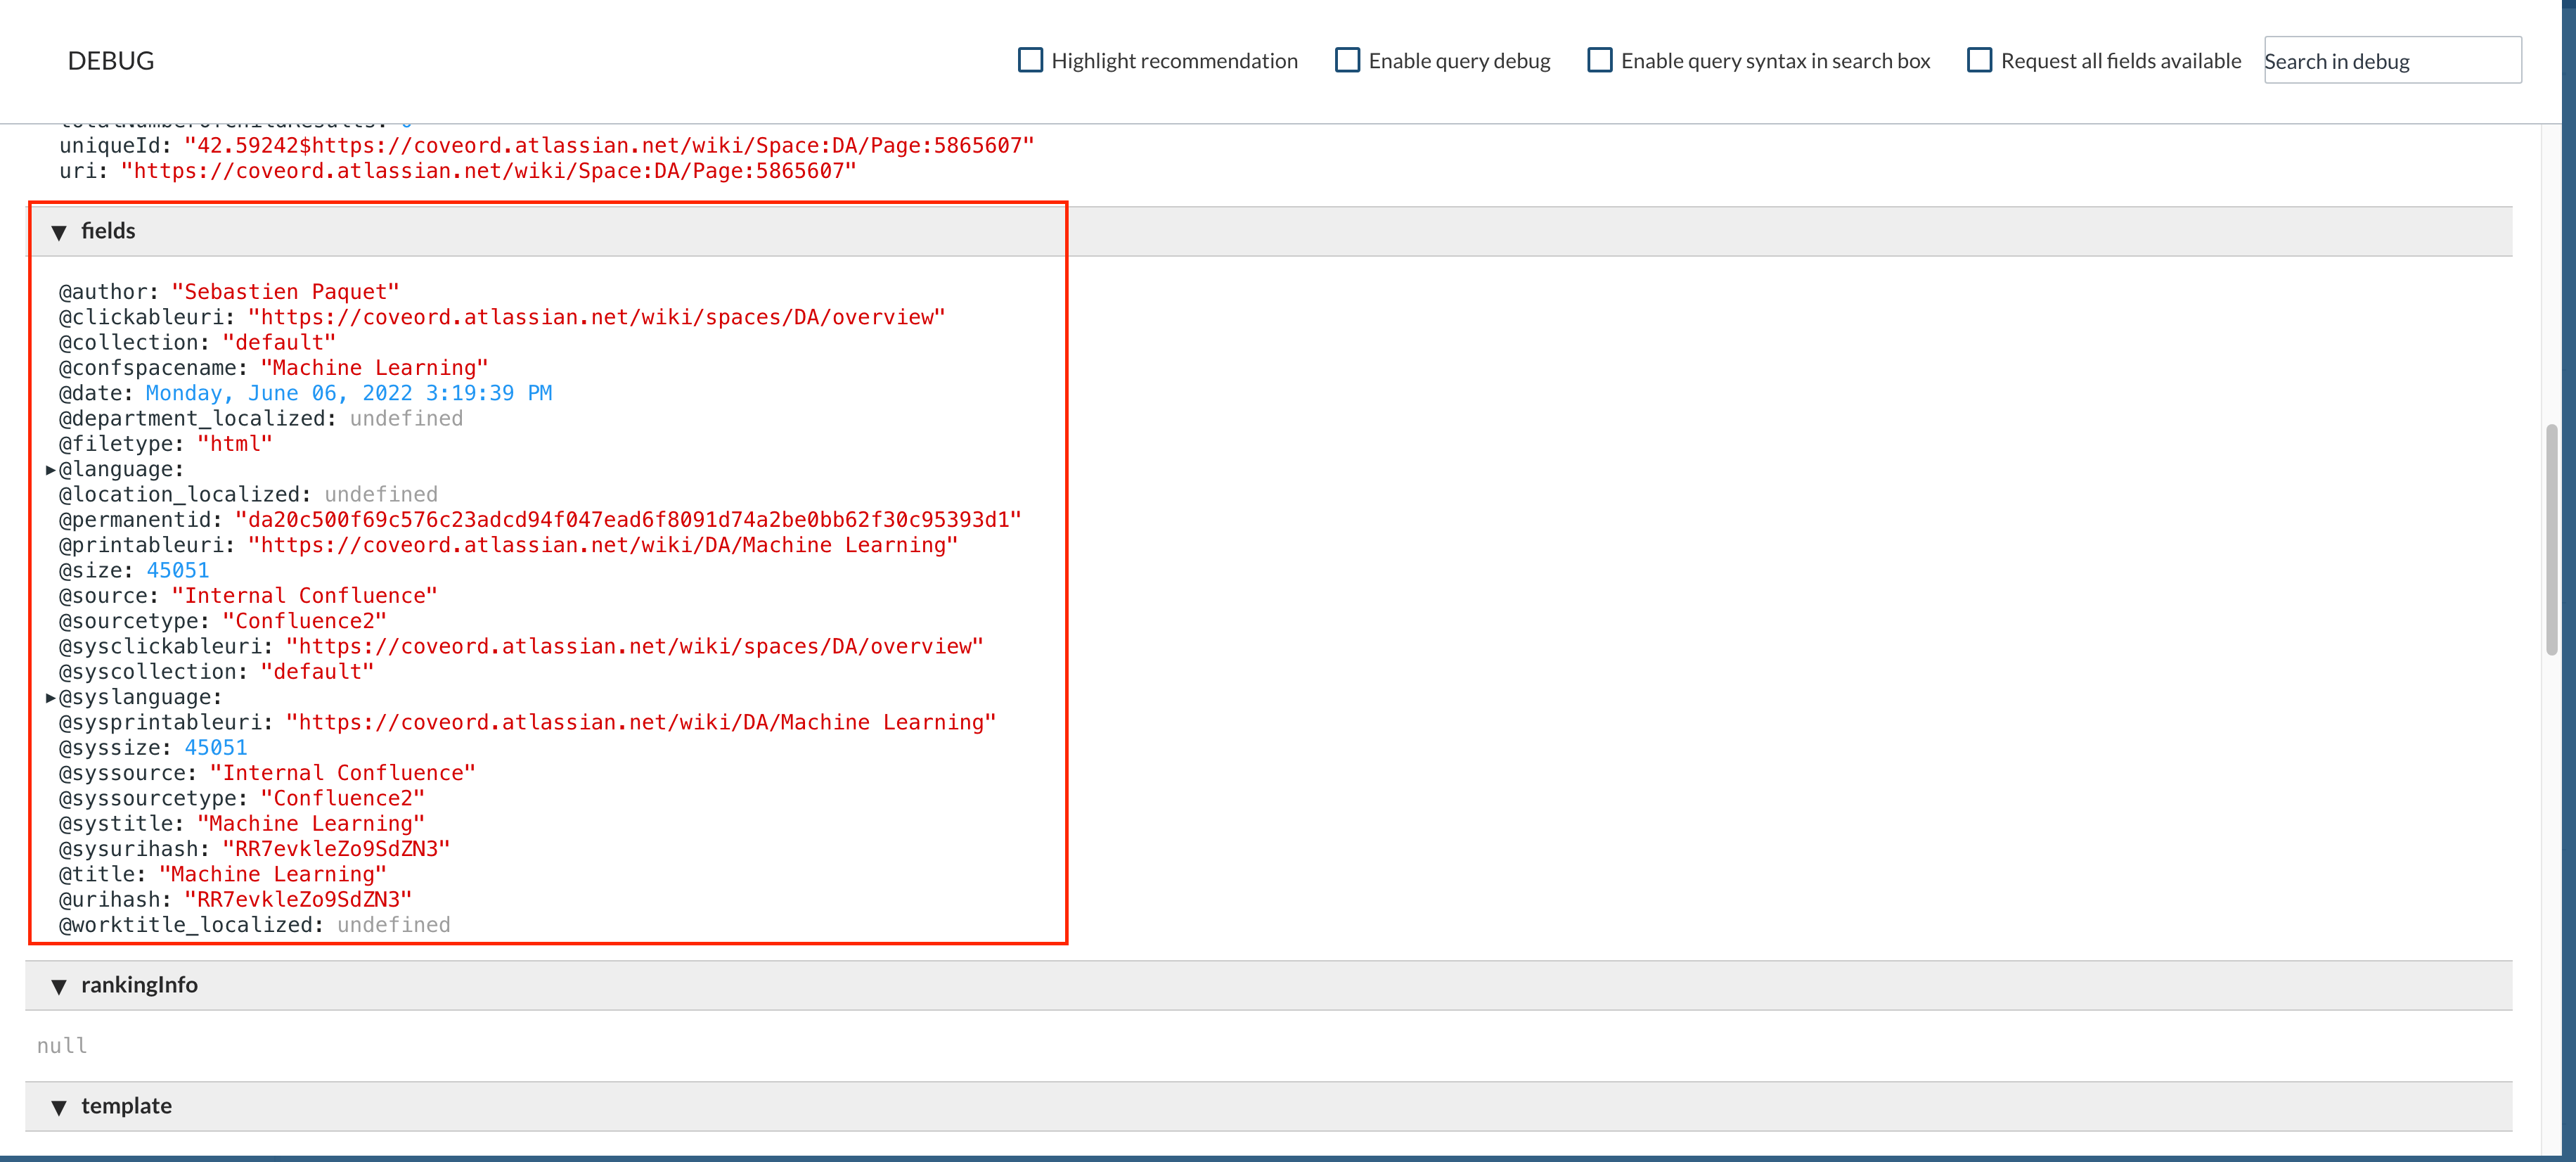Click the @syssourcetype Confluence2 value

click(x=342, y=798)
